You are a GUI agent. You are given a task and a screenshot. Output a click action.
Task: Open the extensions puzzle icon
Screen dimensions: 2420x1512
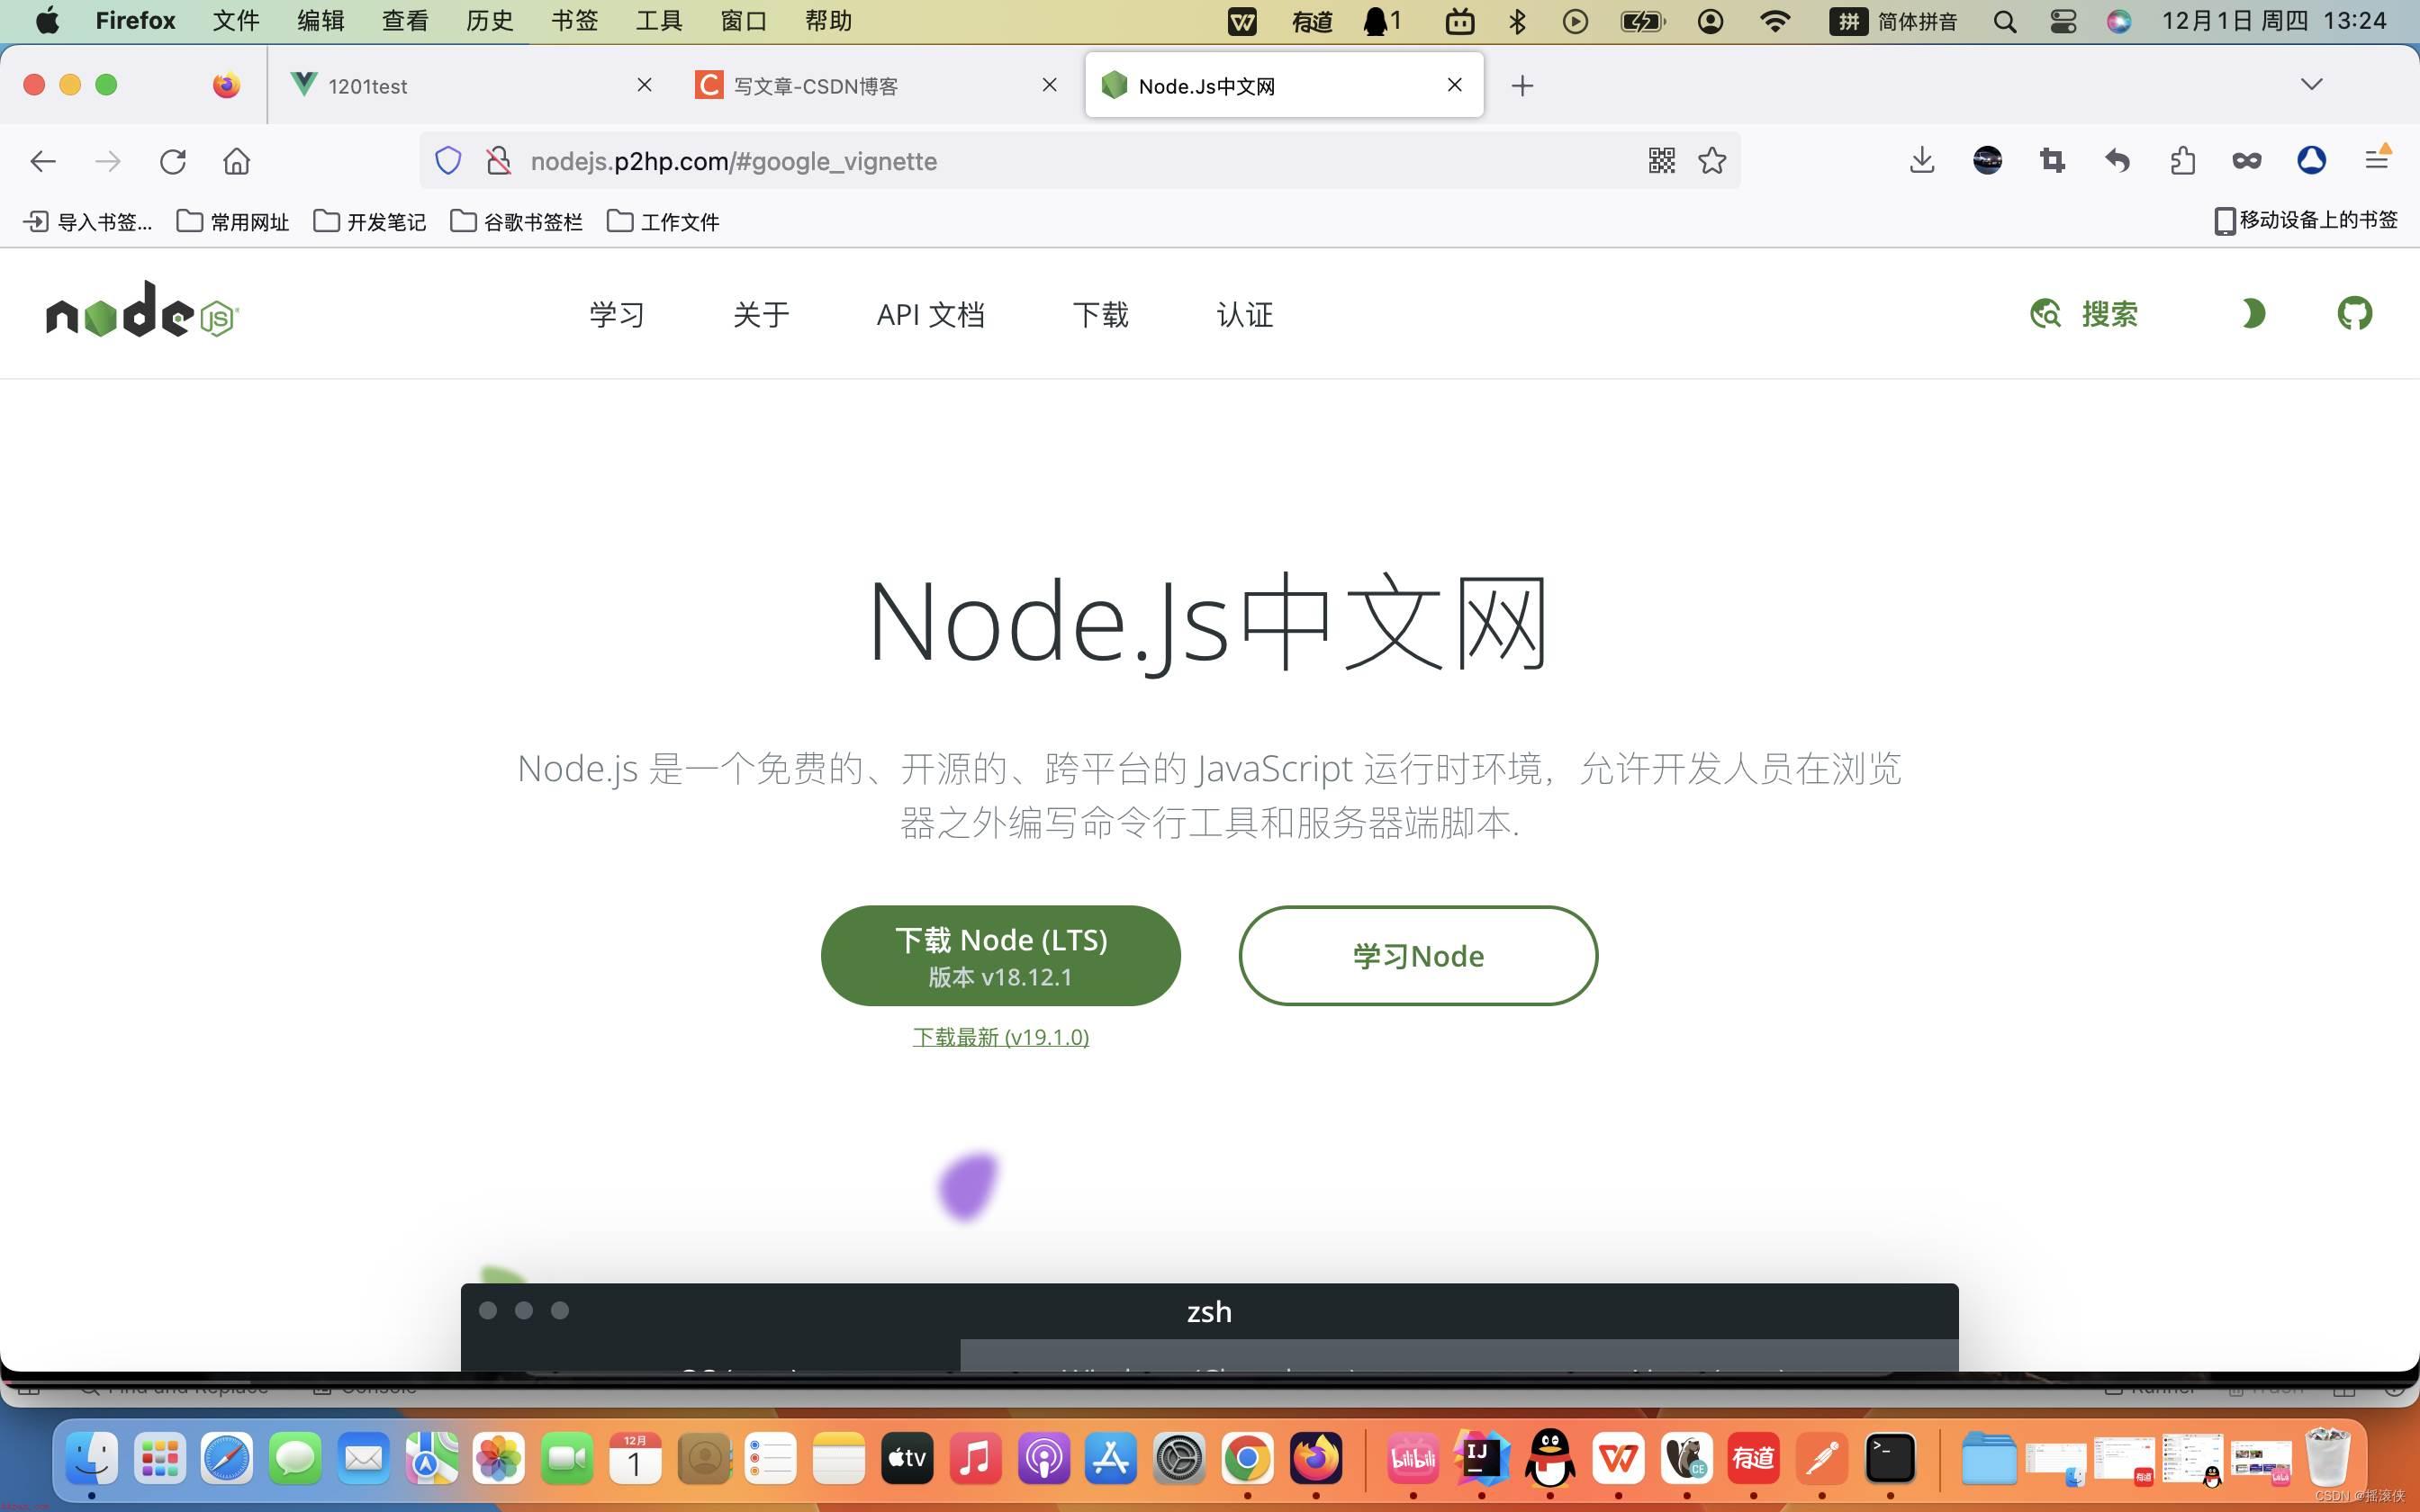pos(2182,160)
